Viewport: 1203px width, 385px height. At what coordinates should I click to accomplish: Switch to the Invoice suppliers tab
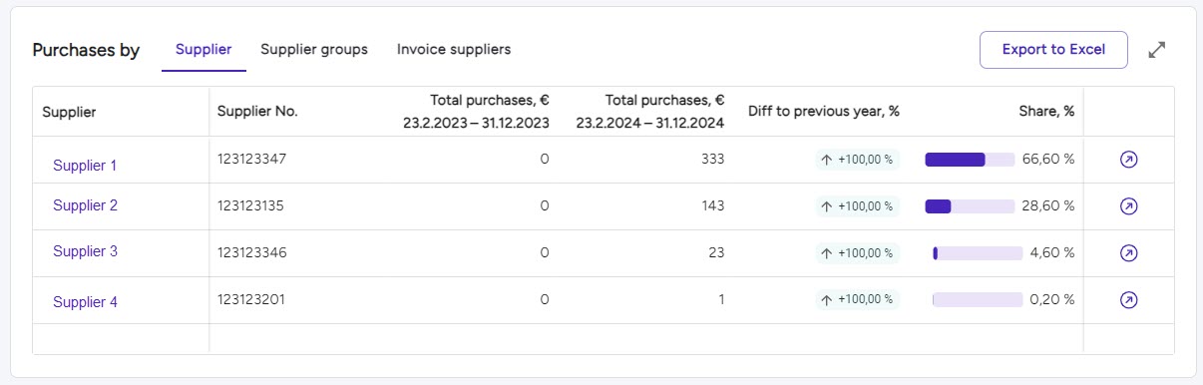(454, 50)
